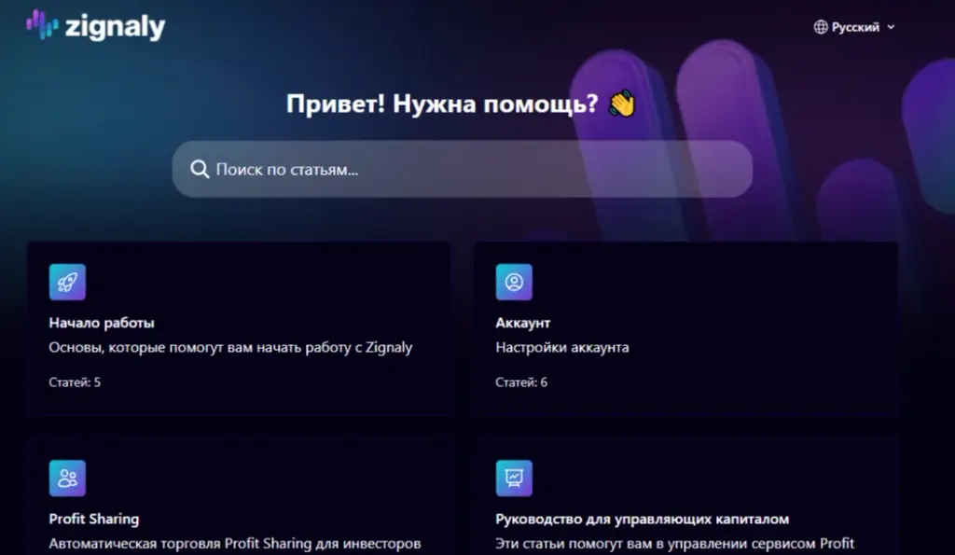Click the Zignaly logo
Viewport: 955px width, 555px height.
[96, 26]
